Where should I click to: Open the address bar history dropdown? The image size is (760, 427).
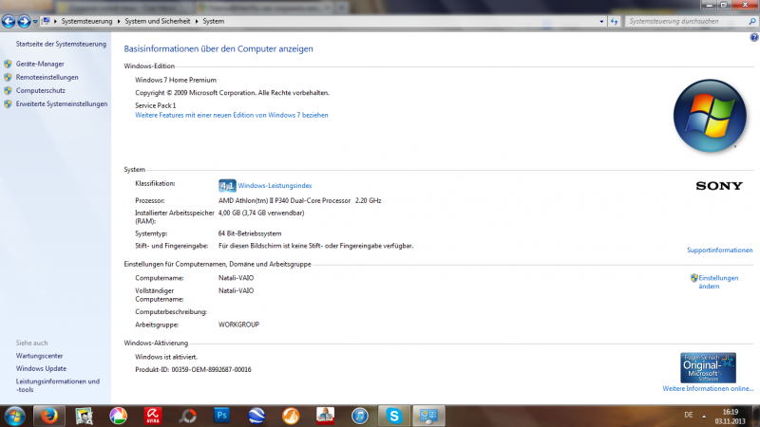pos(601,21)
